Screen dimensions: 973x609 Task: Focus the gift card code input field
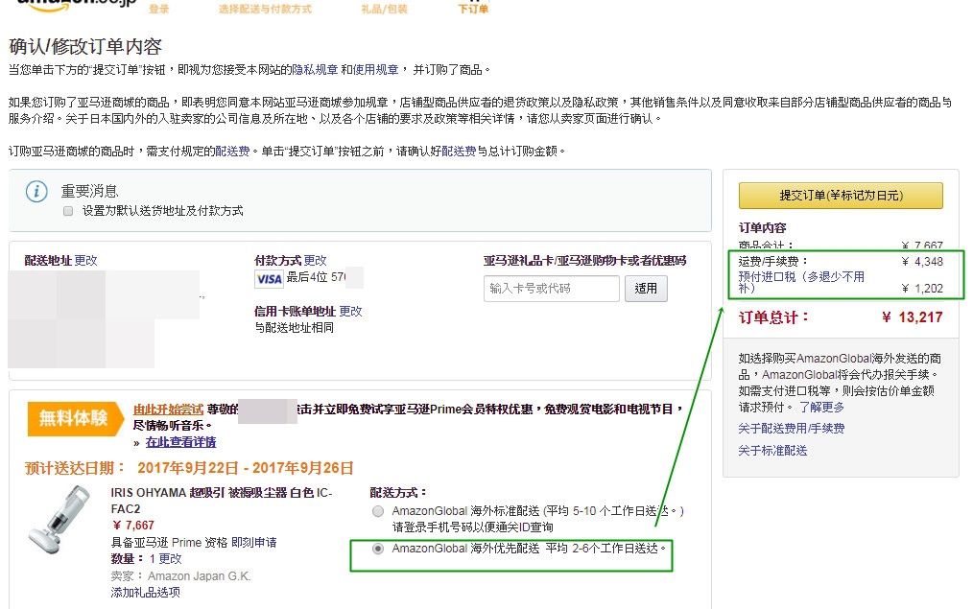click(552, 289)
